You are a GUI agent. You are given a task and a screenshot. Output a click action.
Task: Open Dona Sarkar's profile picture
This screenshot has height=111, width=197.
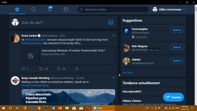coord(15,38)
